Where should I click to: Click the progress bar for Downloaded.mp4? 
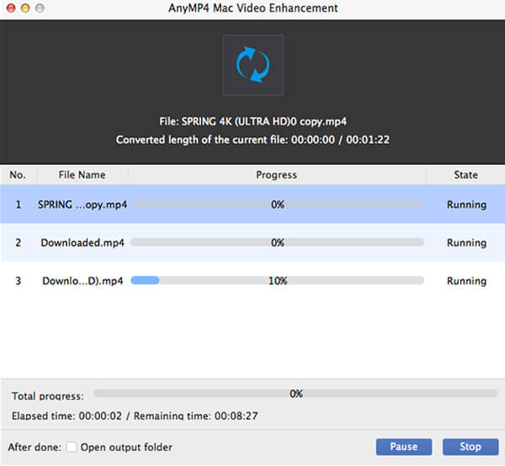pos(277,243)
